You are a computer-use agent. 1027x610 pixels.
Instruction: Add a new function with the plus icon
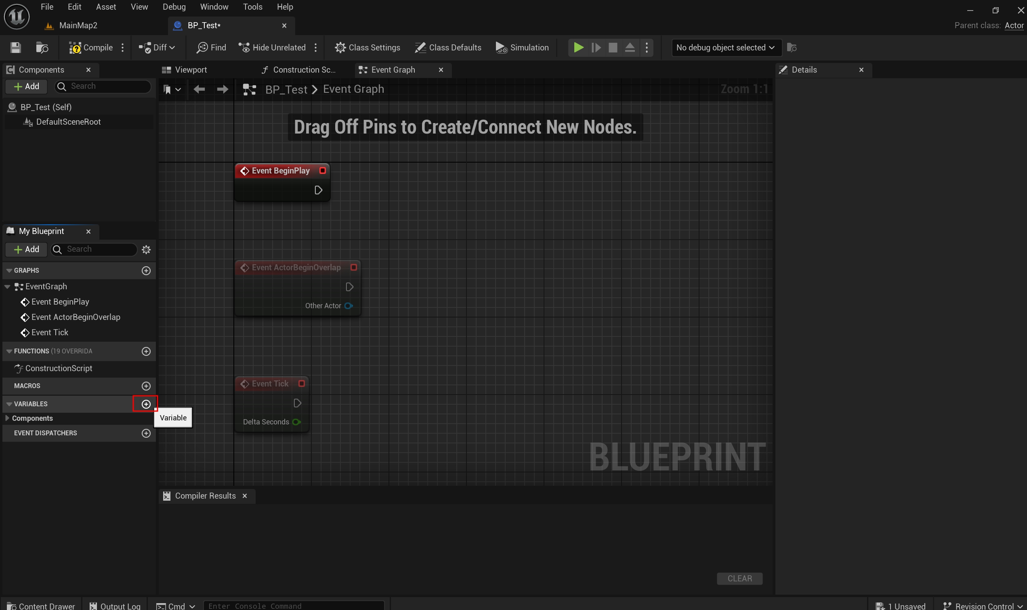pos(146,351)
